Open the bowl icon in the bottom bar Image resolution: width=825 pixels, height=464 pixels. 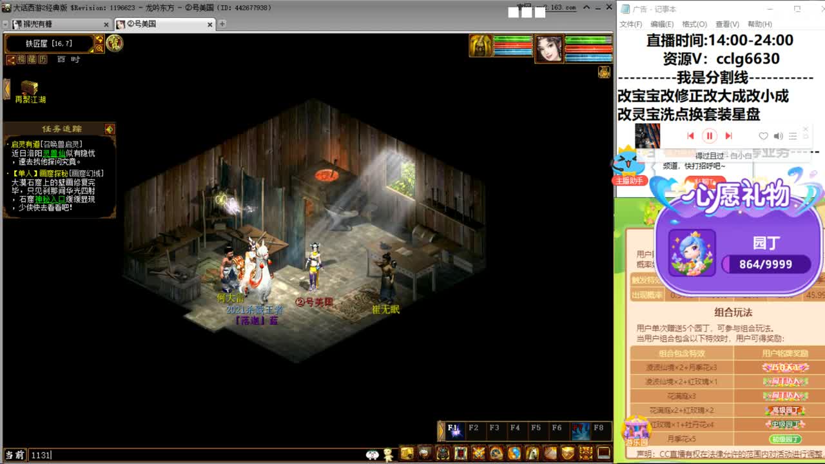[x=425, y=453]
